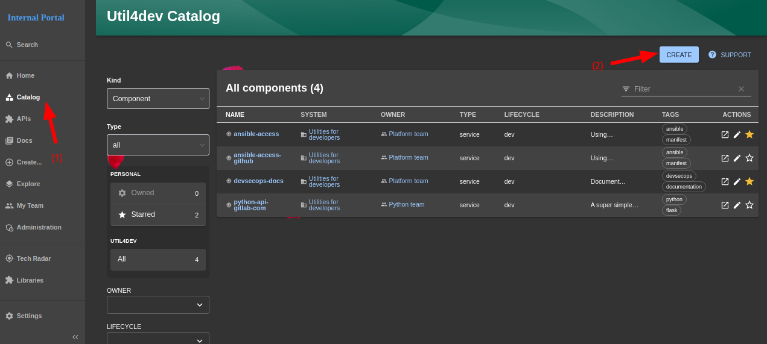The width and height of the screenshot is (767, 344).
Task: Clear the filter with the X icon
Action: [741, 89]
